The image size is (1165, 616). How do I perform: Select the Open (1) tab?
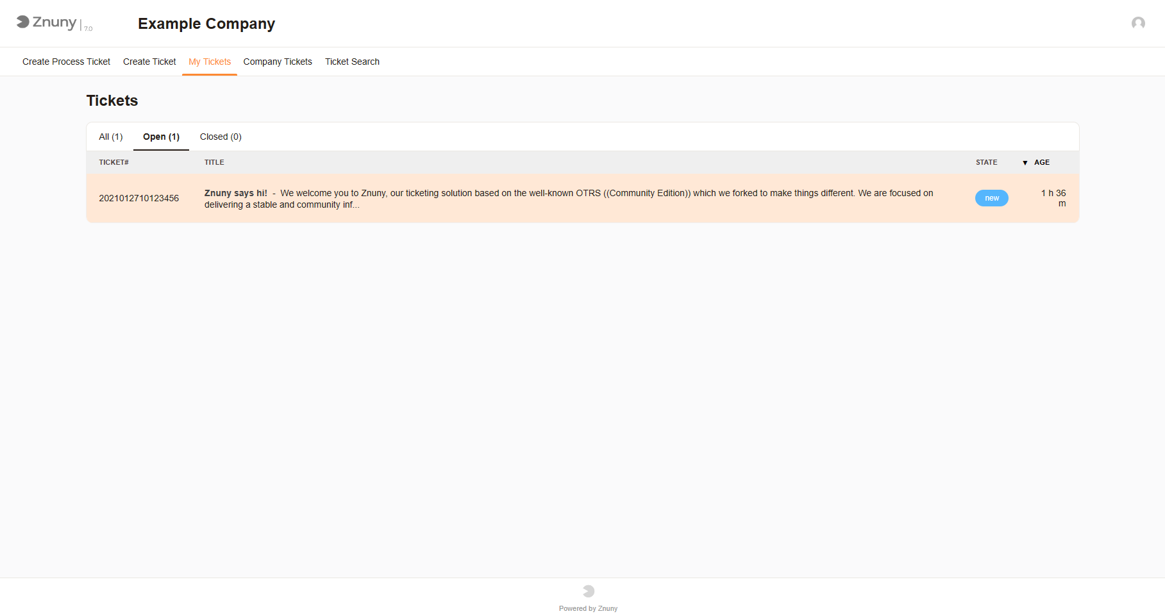tap(161, 137)
